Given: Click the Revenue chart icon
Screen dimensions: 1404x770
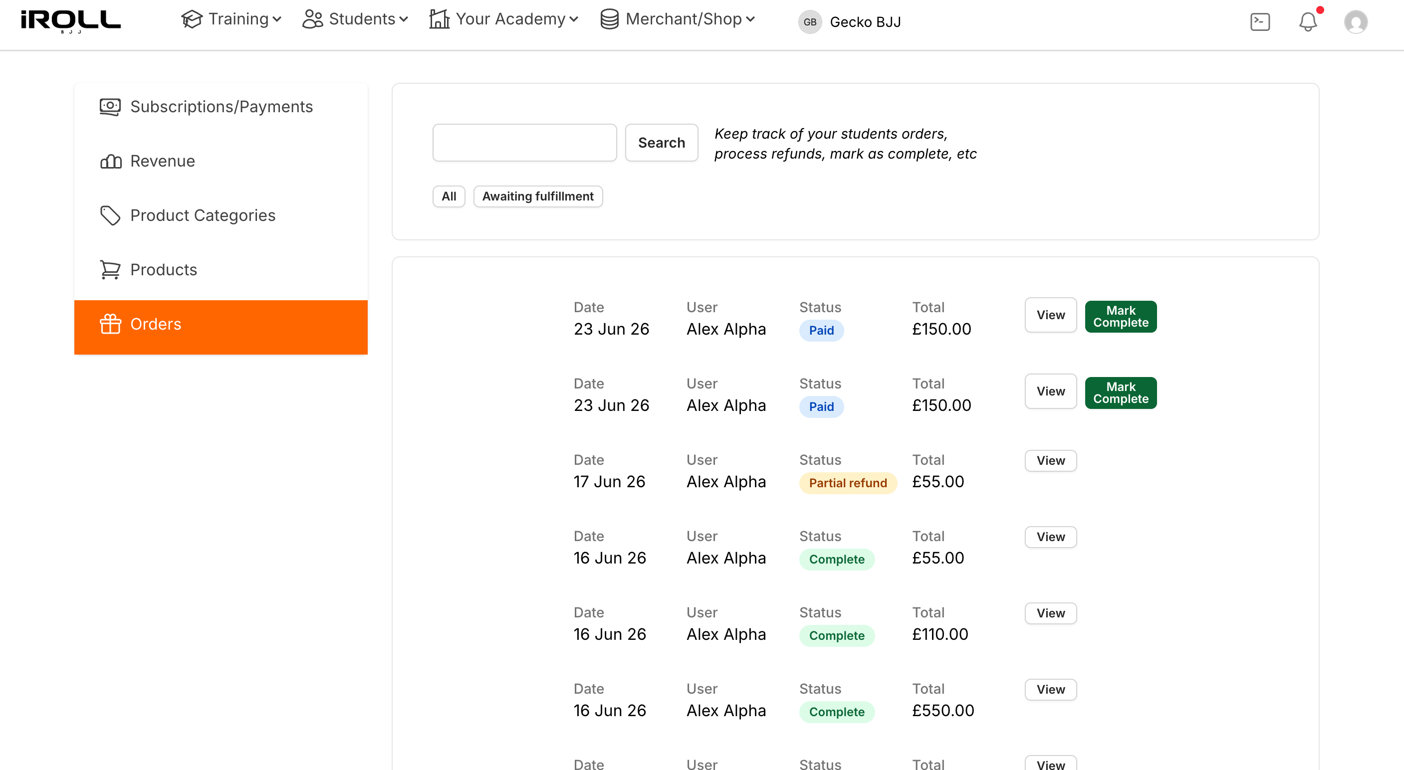Looking at the screenshot, I should [x=111, y=161].
